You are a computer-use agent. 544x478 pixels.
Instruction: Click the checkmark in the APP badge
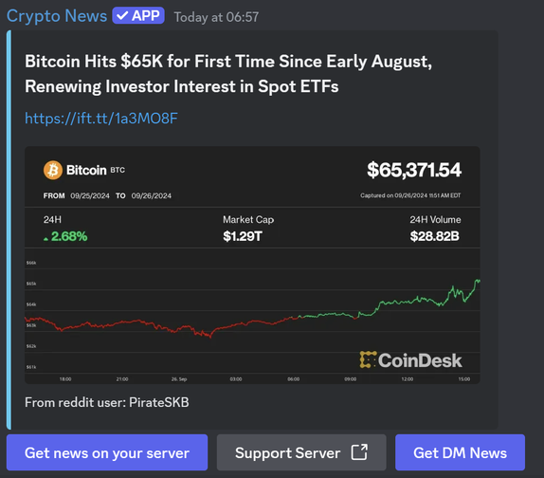[122, 15]
